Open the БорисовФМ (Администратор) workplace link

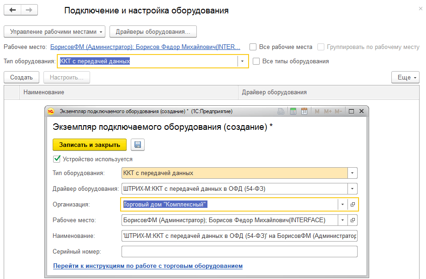pyautogui.click(x=146, y=47)
